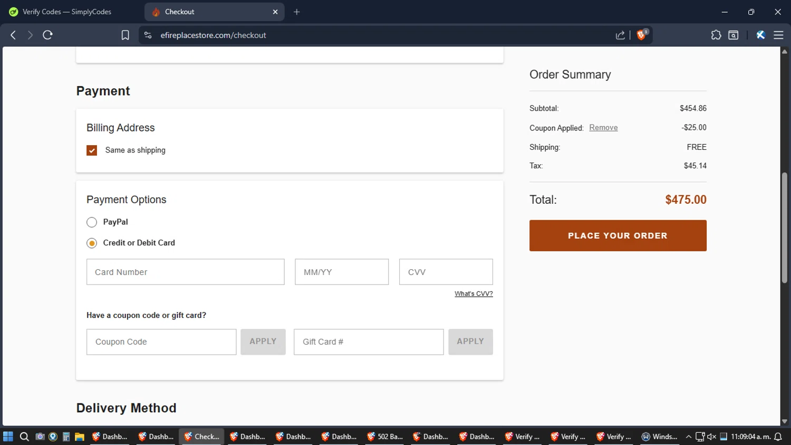
Task: Open File Explorer from the taskbar
Action: coord(80,437)
